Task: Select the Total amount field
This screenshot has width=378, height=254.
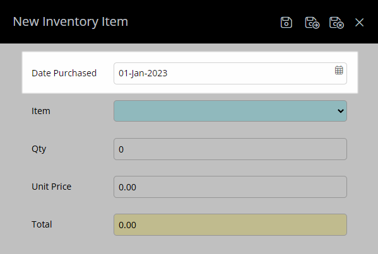Action: tap(230, 224)
